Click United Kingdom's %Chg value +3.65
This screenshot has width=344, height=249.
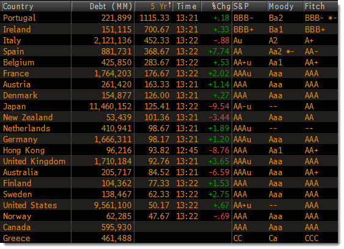tap(219, 161)
